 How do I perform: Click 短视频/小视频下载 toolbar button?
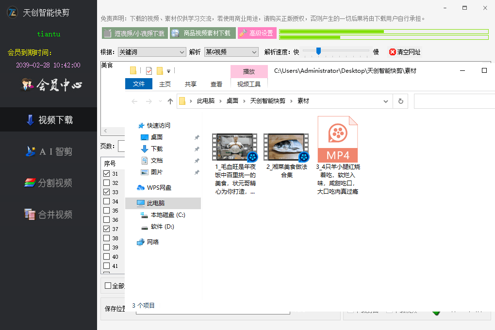coord(135,33)
